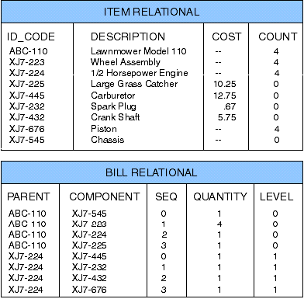
Task: Select the Lawnmower Model 110 description
Action: click(x=139, y=51)
